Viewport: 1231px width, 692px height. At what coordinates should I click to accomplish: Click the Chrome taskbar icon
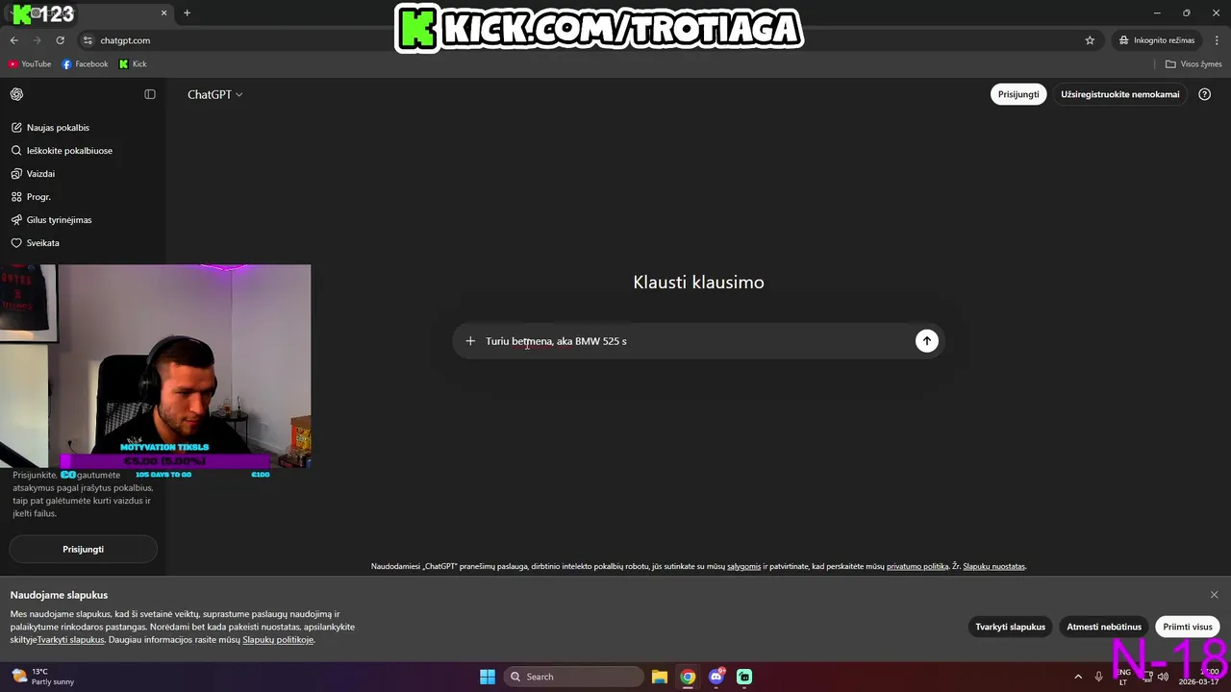688,677
